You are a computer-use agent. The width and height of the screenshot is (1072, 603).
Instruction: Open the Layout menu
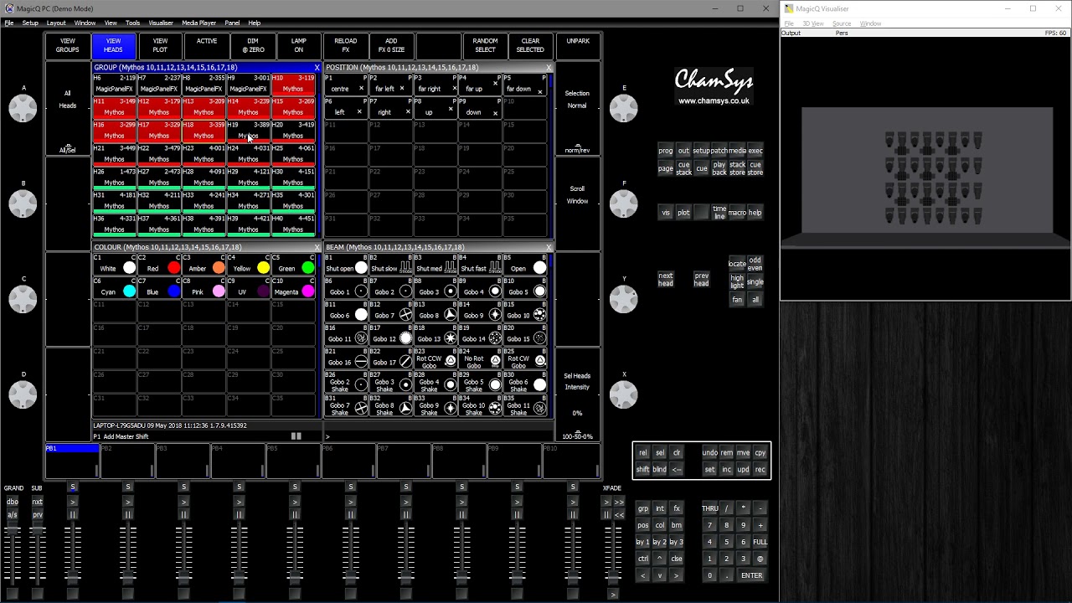56,23
